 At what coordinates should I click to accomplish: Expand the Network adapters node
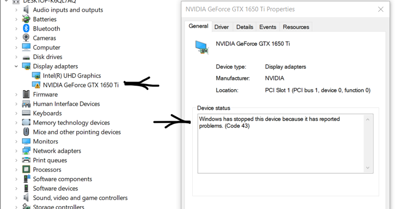click(16, 151)
